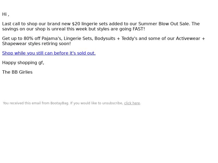Click the word 'unsubscribe' in the footer
This screenshot has width=218, height=163.
(112, 103)
